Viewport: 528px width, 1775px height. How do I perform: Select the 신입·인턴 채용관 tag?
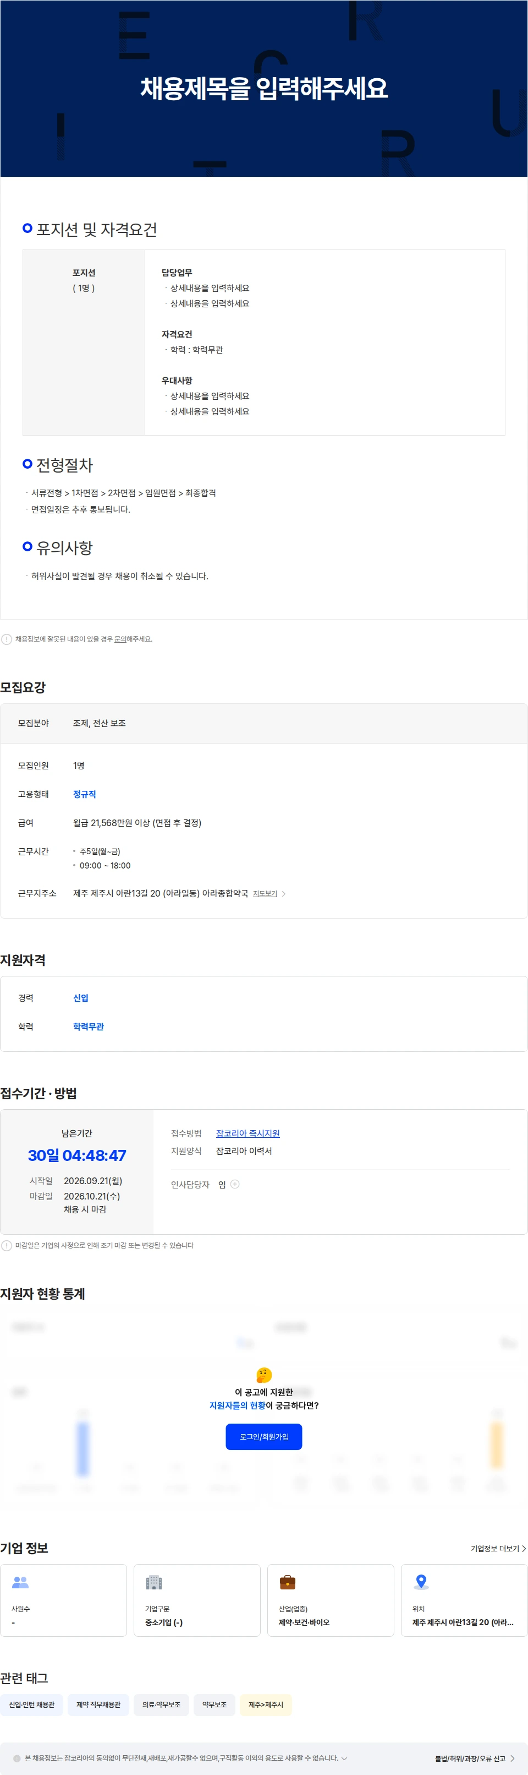[x=32, y=1705]
